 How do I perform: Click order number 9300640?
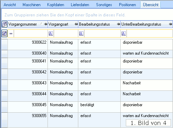39,53
